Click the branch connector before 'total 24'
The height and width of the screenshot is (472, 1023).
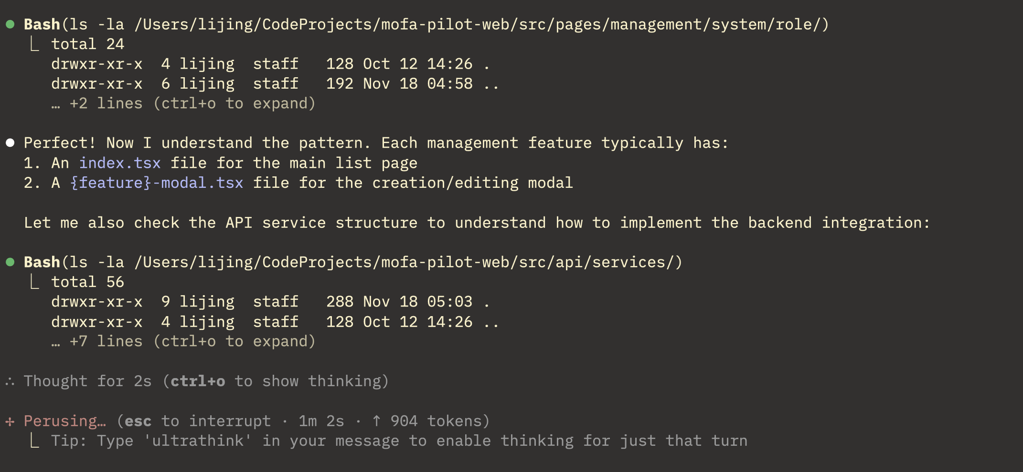[x=34, y=44]
